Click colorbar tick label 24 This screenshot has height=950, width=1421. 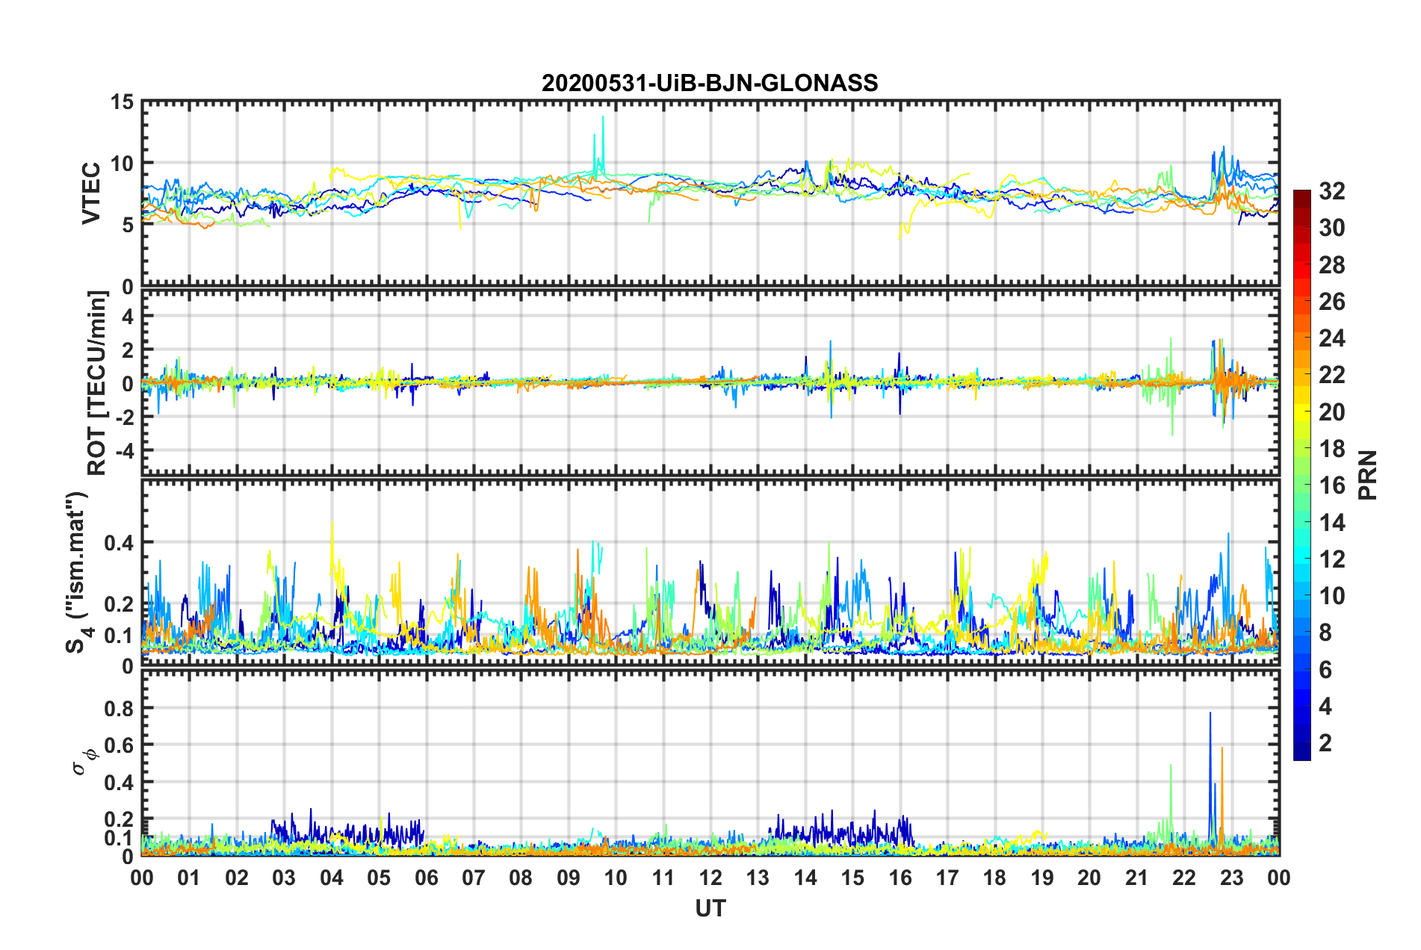(1332, 338)
